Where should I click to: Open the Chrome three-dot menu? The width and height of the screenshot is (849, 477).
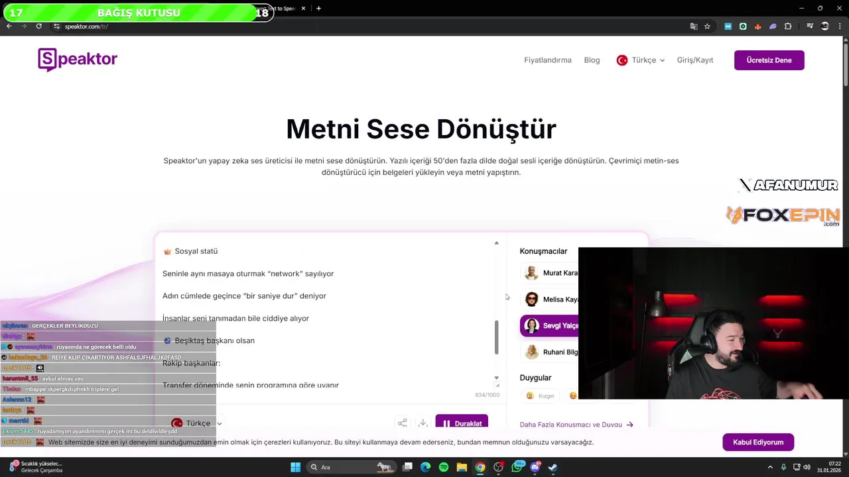pyautogui.click(x=840, y=26)
